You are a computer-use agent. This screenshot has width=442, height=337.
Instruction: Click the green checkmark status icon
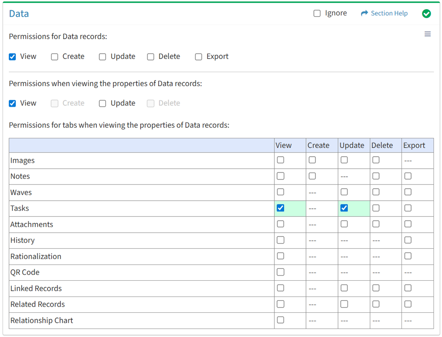(x=426, y=14)
